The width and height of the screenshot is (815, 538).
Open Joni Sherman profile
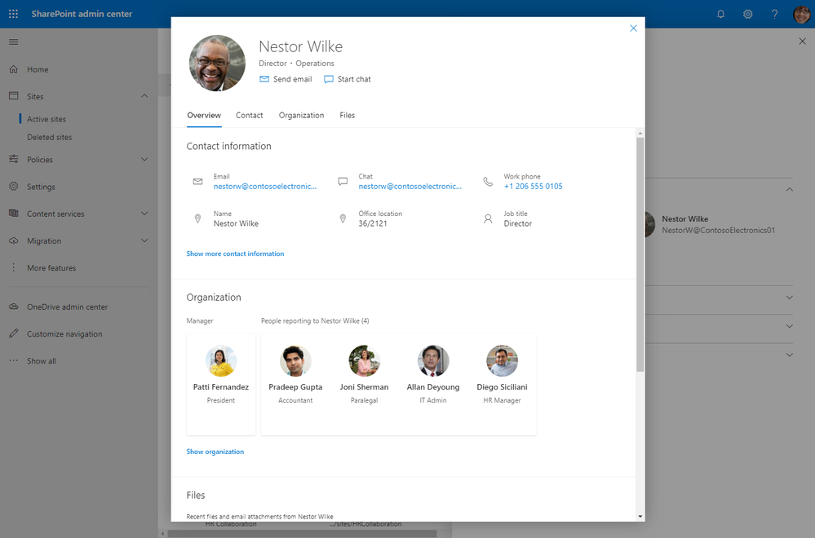[x=364, y=375]
